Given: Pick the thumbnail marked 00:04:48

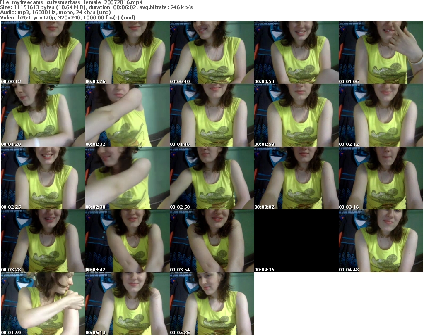Looking at the screenshot, I should point(381,241).
